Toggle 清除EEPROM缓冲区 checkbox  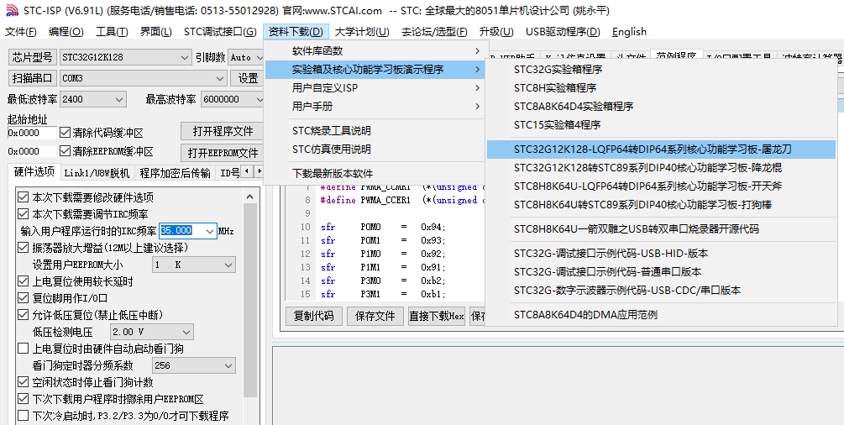click(66, 151)
